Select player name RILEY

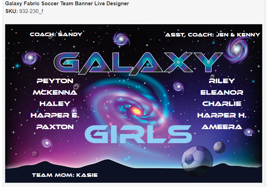click(x=222, y=81)
